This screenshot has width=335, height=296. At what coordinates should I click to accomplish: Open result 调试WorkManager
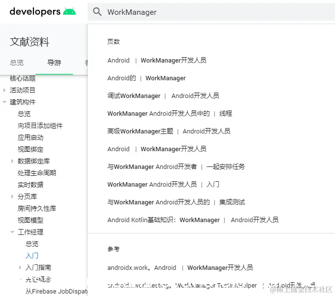tap(163, 96)
